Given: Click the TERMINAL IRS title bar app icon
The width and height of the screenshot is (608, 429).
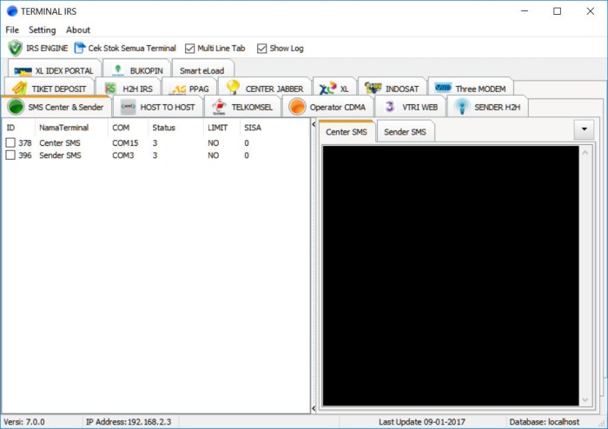Looking at the screenshot, I should pyautogui.click(x=12, y=11).
